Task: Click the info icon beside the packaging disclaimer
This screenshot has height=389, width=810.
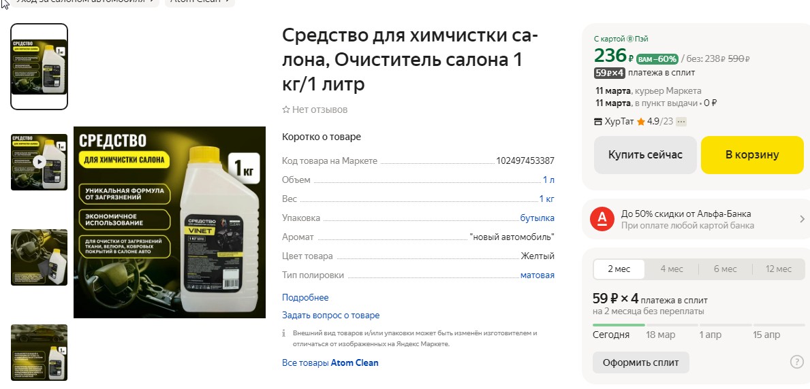Action: [285, 333]
